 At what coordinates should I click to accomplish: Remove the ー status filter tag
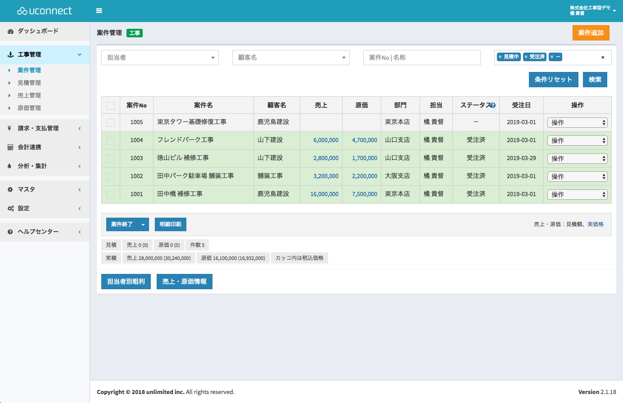point(552,57)
